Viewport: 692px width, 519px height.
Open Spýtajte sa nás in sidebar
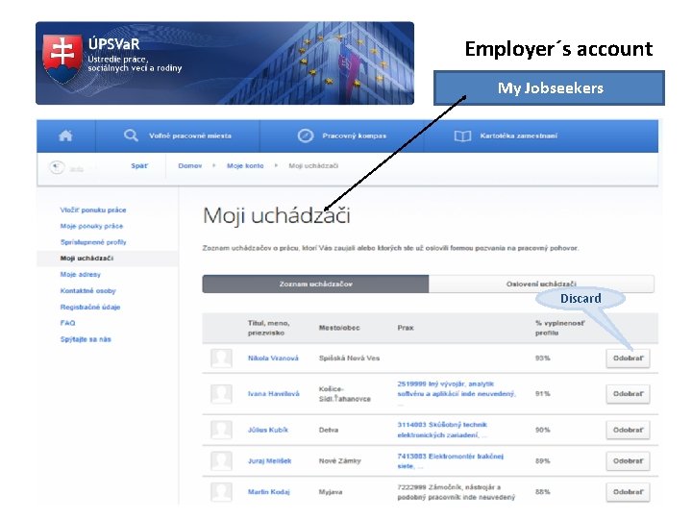pyautogui.click(x=86, y=339)
